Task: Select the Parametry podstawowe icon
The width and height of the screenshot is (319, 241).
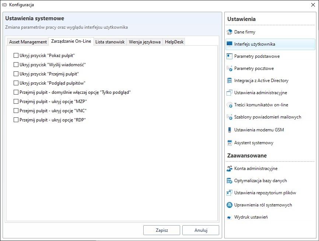Action: click(229, 56)
